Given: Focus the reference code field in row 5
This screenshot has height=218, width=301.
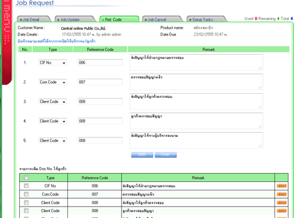Looking at the screenshot, I should 100,141.
